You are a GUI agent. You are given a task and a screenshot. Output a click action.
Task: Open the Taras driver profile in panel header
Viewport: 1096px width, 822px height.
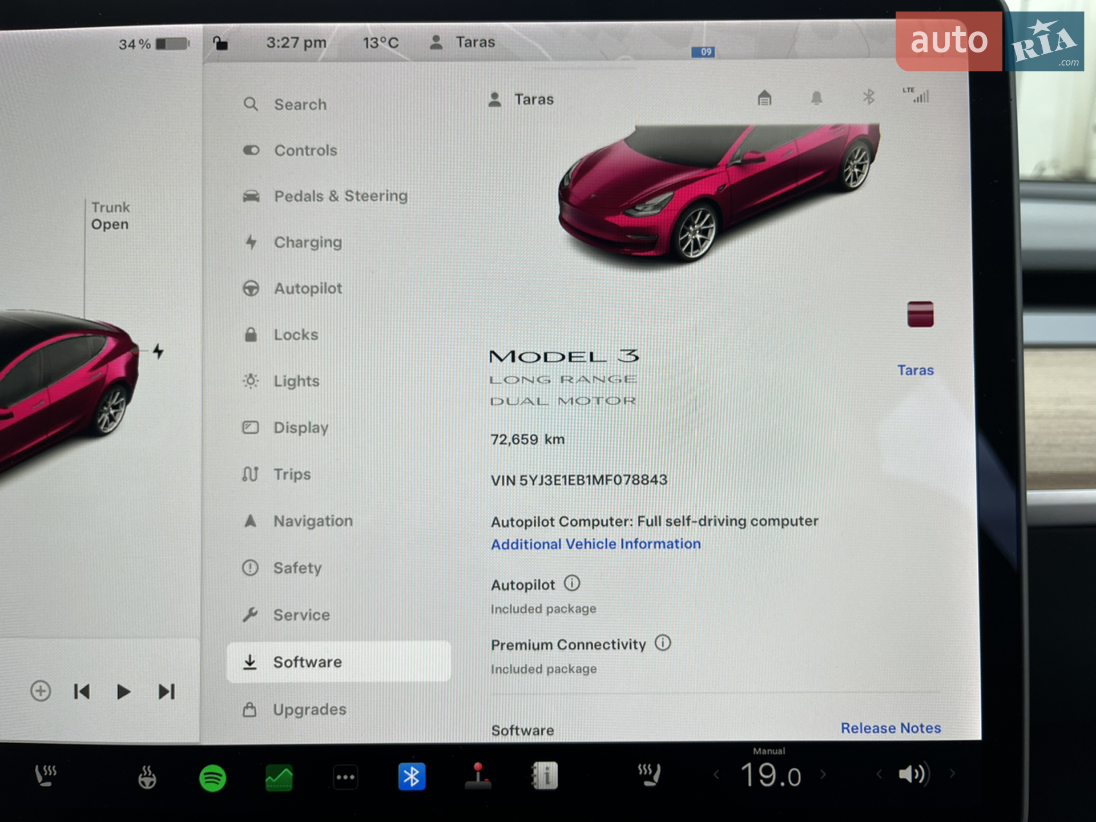pos(521,100)
